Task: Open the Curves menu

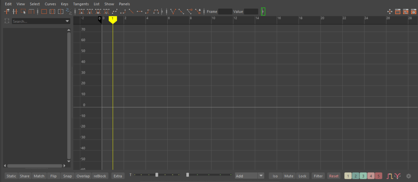Action: tap(50, 4)
